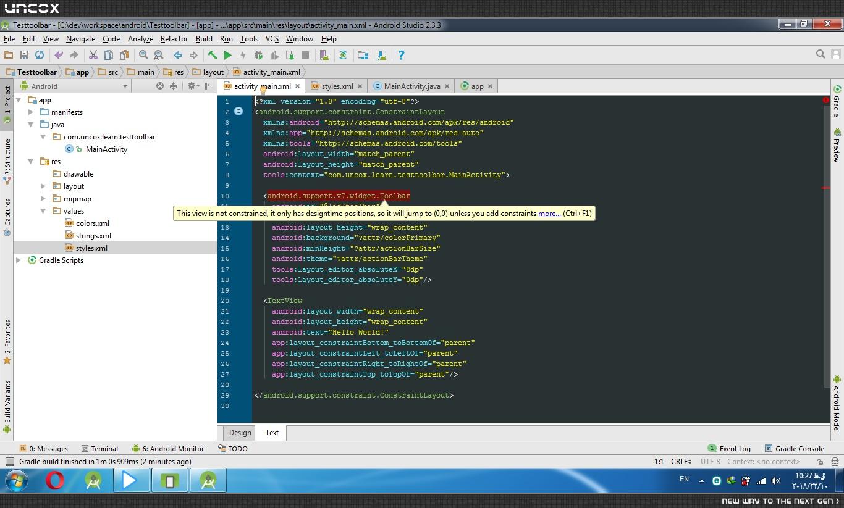Toggle the Captures tool window
Image resolution: width=844 pixels, height=508 pixels.
(7, 217)
